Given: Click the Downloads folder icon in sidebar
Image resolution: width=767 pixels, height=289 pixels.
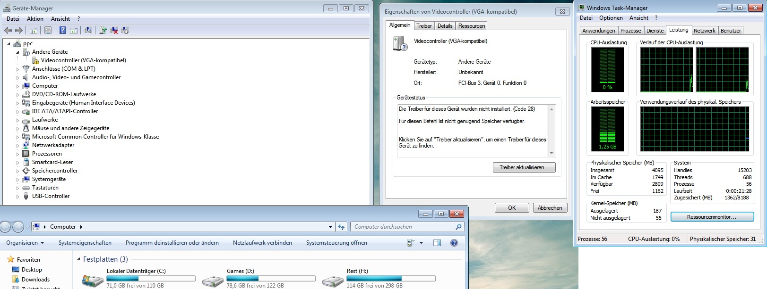Looking at the screenshot, I should click(x=16, y=280).
